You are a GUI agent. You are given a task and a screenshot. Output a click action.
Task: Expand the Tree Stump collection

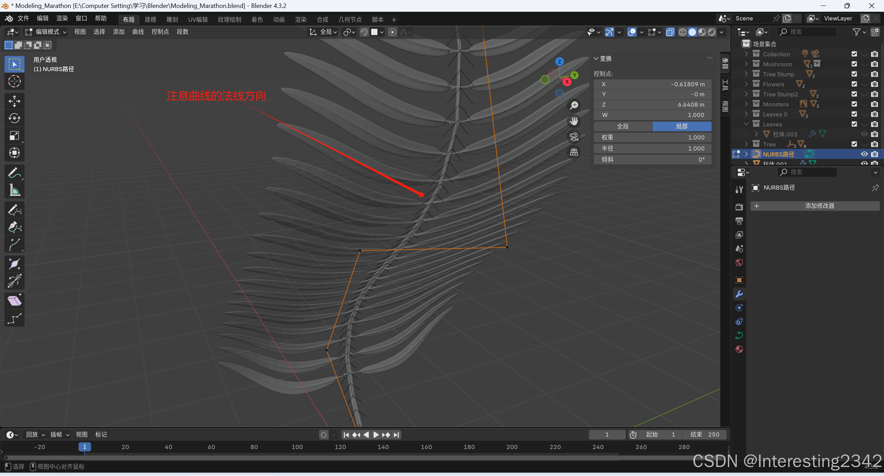pyautogui.click(x=746, y=74)
